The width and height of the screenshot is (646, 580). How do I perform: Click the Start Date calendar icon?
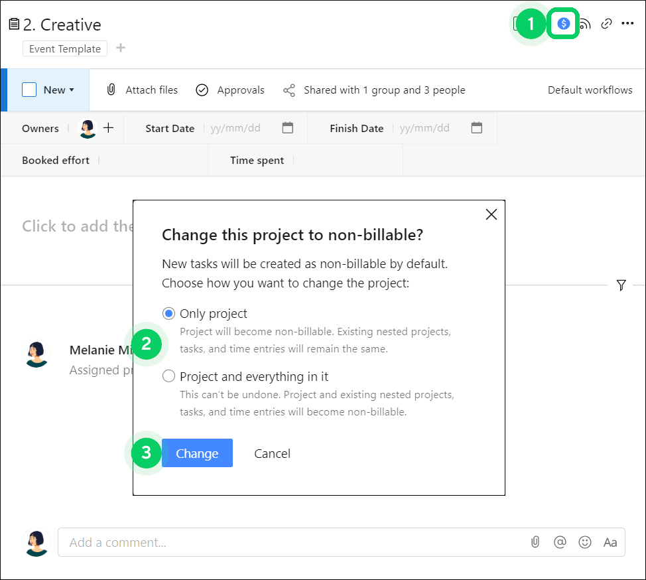click(x=287, y=128)
